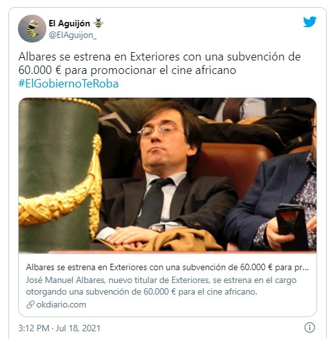
Task: Click the chain link icon beside okdiario.com
Action: [30, 305]
